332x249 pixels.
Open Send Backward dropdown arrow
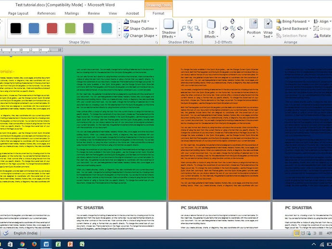[x=310, y=28]
